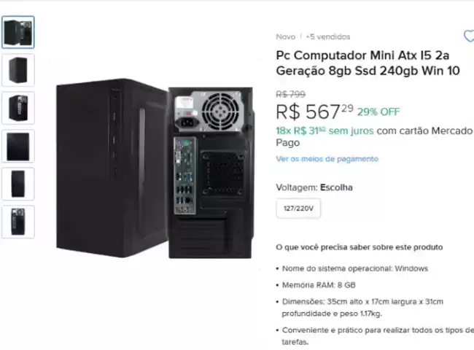
Task: Select third thumbnail with angled rear view
Action: click(x=18, y=108)
